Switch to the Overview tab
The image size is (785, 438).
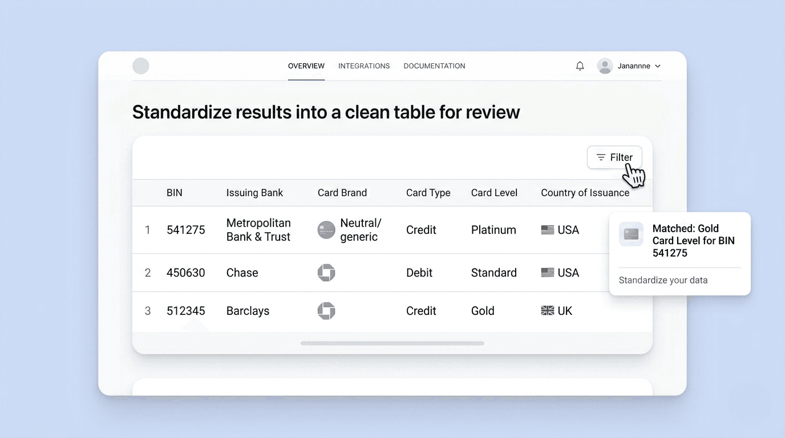pos(306,66)
